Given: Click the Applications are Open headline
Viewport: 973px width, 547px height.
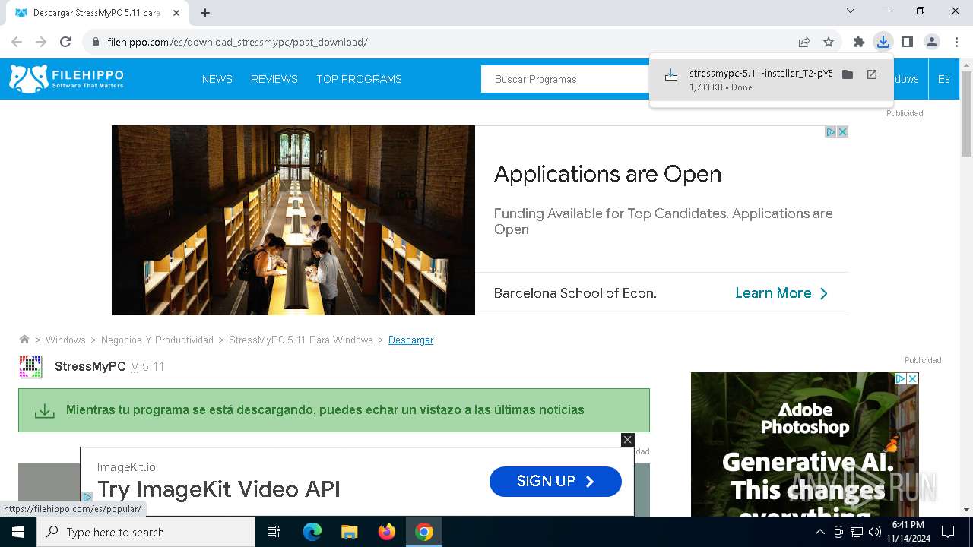Looking at the screenshot, I should click(607, 174).
